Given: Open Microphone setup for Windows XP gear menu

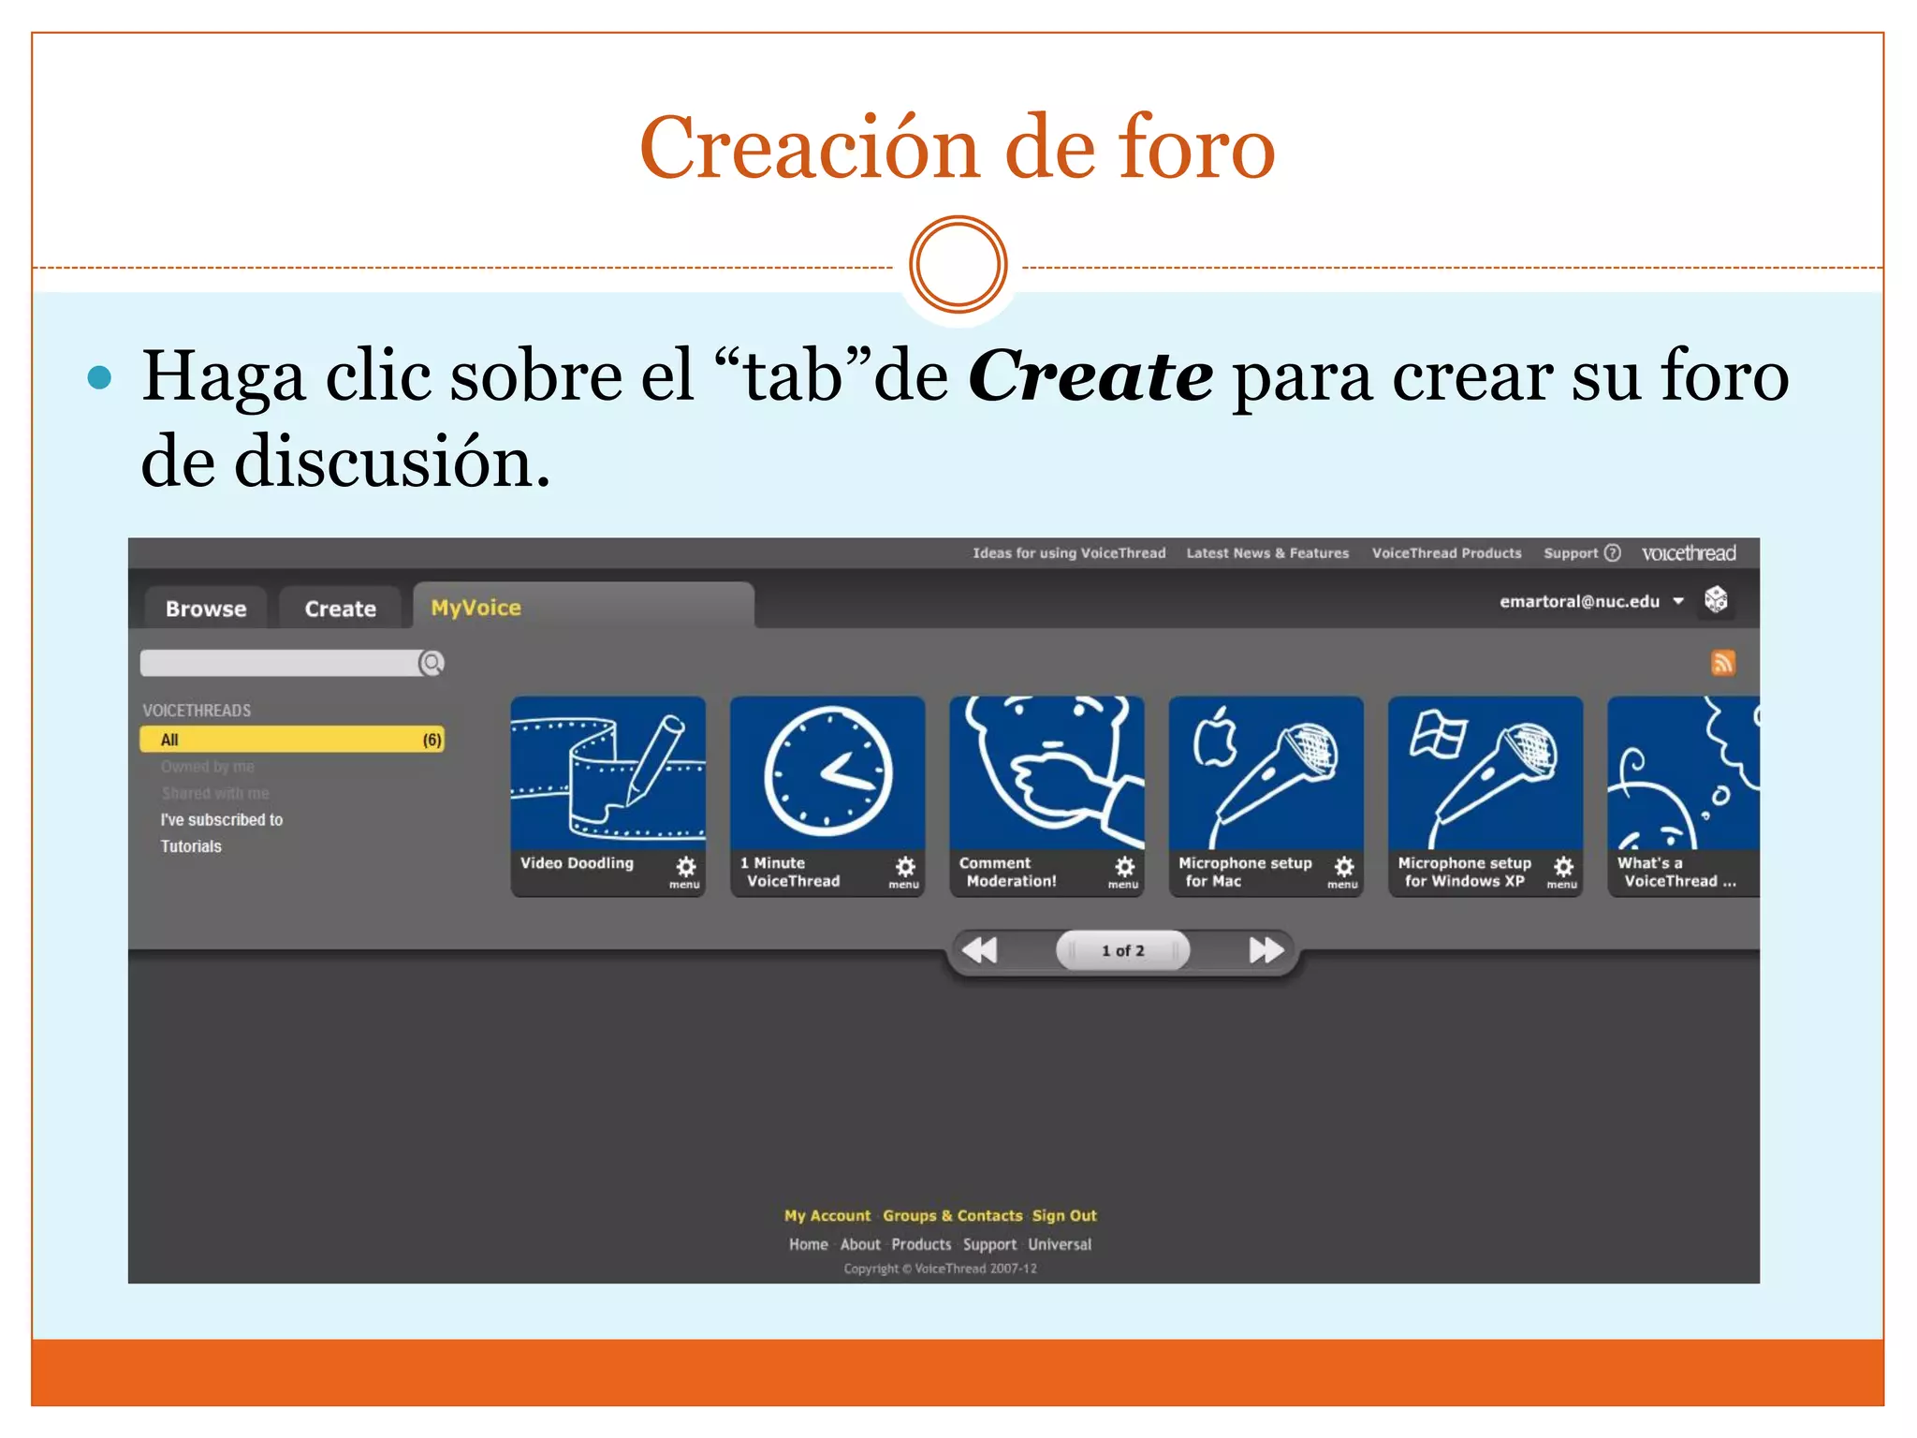Looking at the screenshot, I should [x=1563, y=871].
